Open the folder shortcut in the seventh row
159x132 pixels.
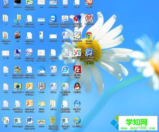click(53, 104)
